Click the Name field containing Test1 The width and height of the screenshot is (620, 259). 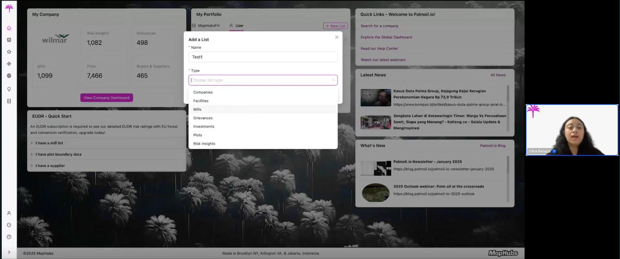(x=263, y=57)
